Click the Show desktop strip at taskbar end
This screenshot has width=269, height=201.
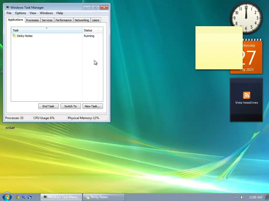(267, 197)
